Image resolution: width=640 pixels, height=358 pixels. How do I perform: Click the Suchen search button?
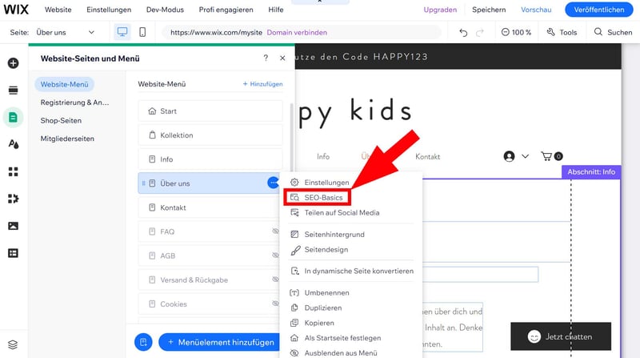tap(613, 32)
